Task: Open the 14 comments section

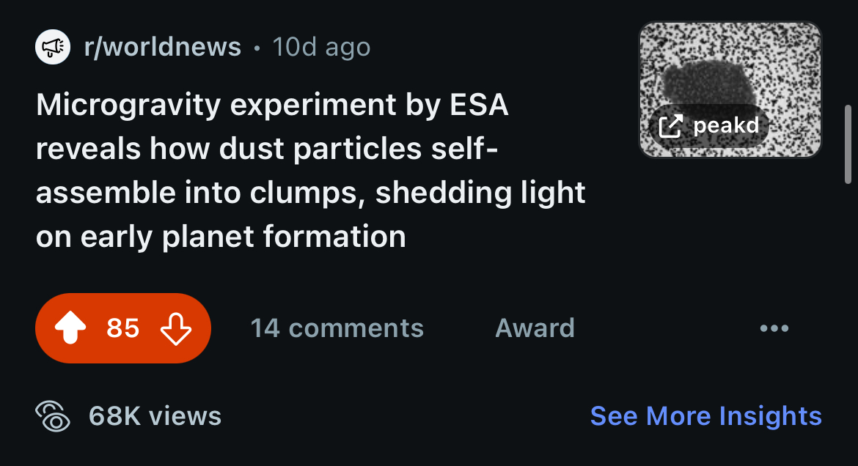Action: [x=337, y=328]
